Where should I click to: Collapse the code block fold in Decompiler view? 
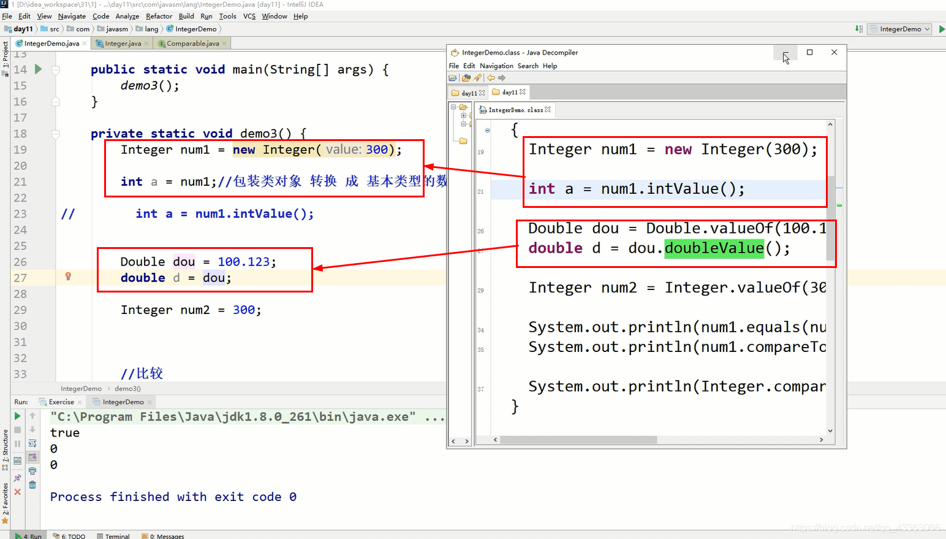(x=487, y=131)
